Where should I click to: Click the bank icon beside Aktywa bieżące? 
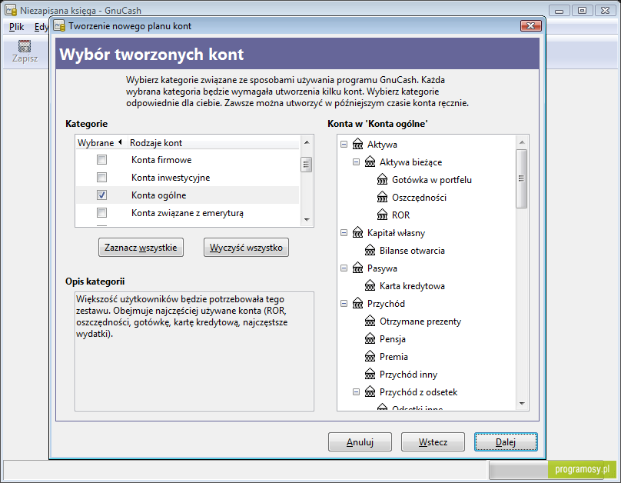(x=370, y=162)
